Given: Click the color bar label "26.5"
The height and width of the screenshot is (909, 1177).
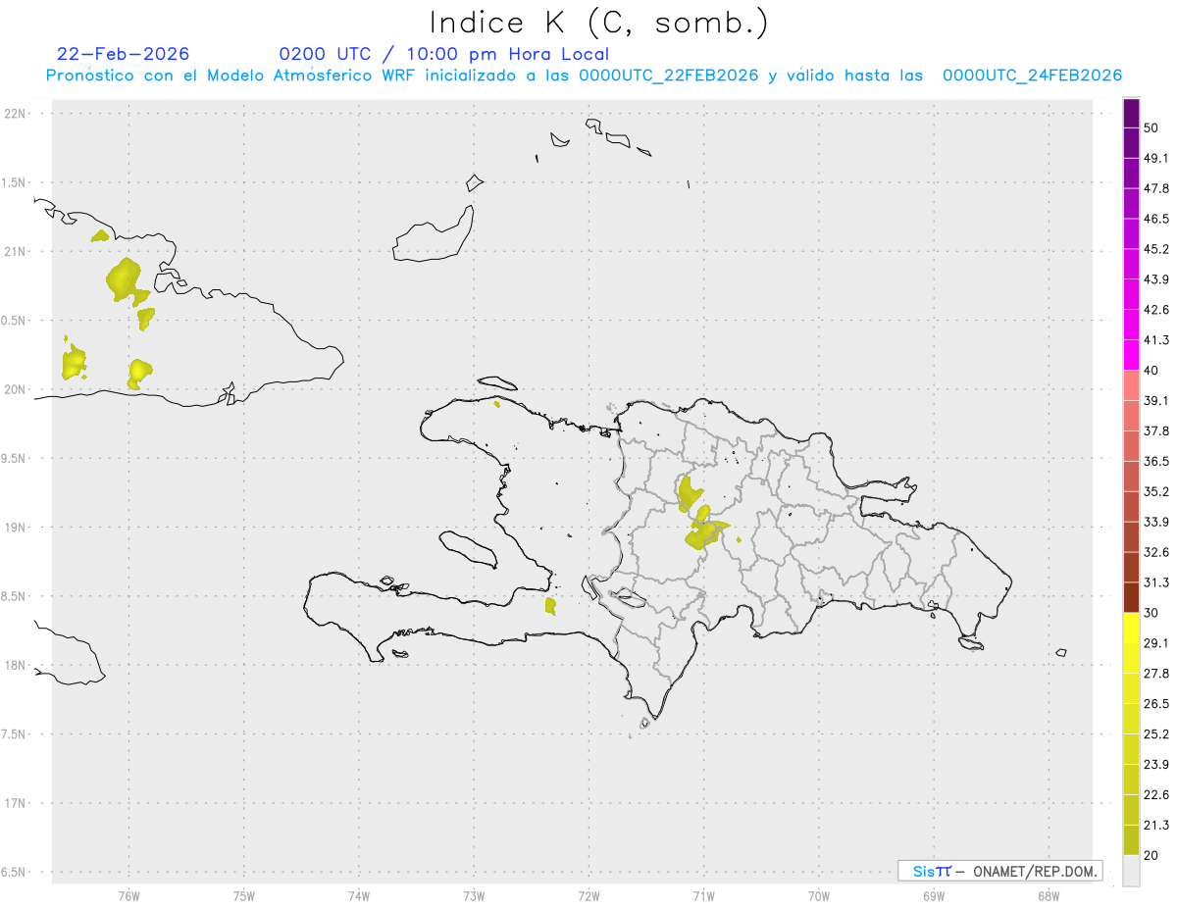Looking at the screenshot, I should coord(1157,704).
